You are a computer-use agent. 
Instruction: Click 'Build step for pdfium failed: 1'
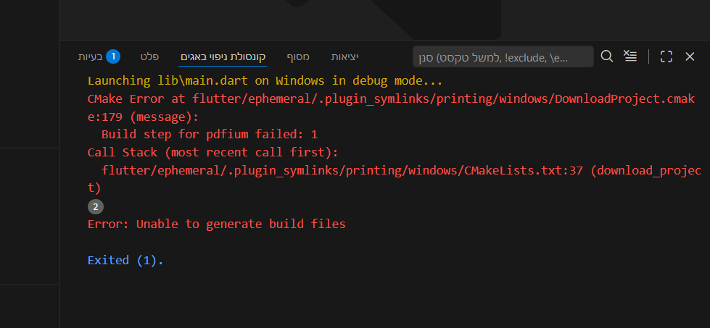coord(210,135)
